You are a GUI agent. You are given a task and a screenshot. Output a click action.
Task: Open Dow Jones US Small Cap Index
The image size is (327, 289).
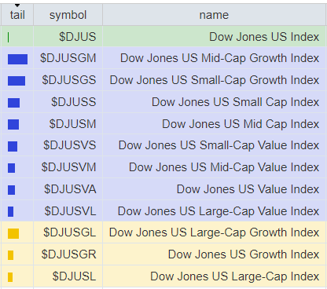[235, 102]
